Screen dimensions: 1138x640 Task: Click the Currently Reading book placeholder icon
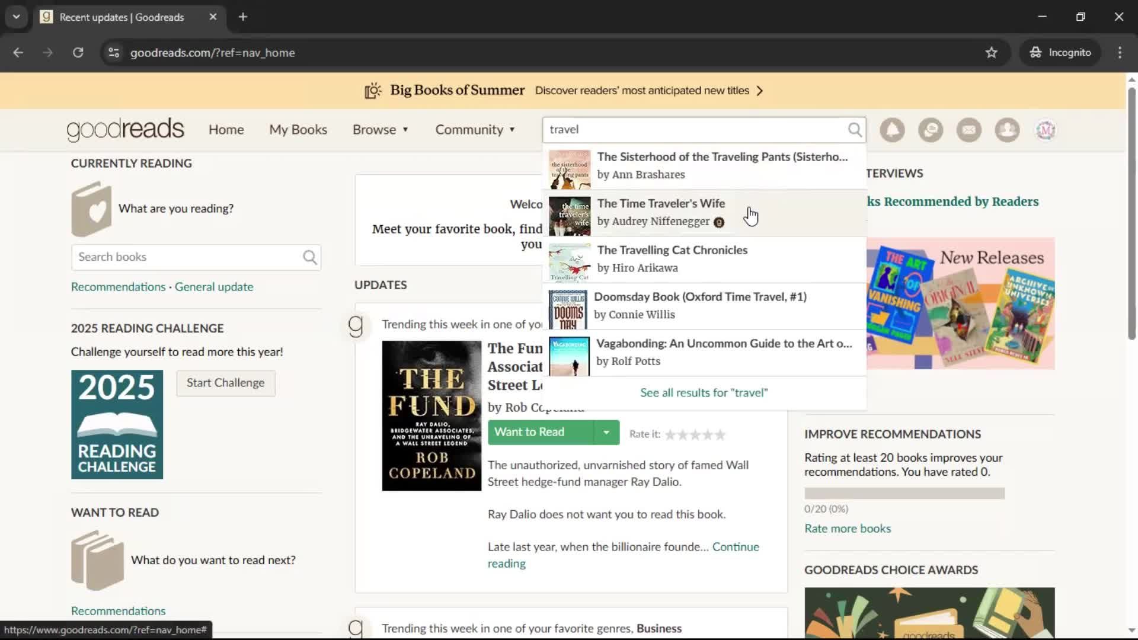click(x=91, y=209)
